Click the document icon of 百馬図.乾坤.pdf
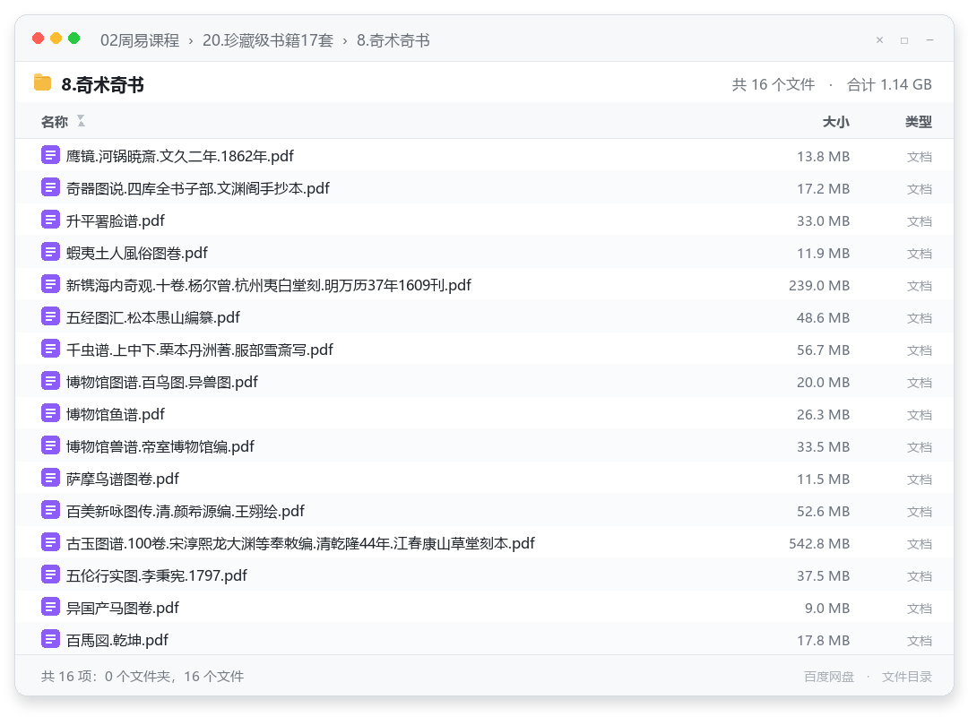The height and width of the screenshot is (717, 968). click(50, 639)
